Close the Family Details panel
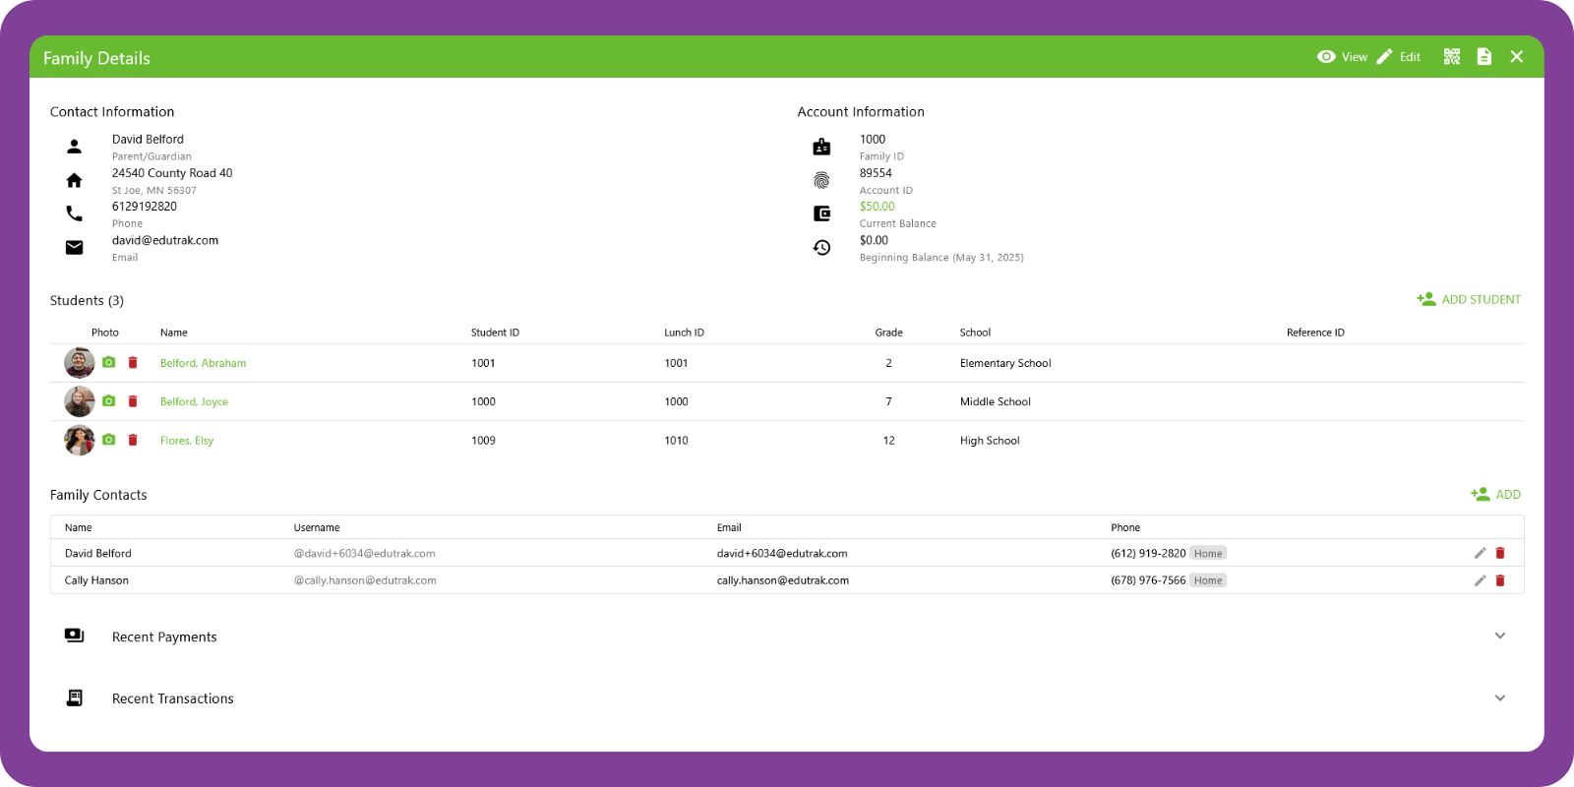 (x=1517, y=57)
